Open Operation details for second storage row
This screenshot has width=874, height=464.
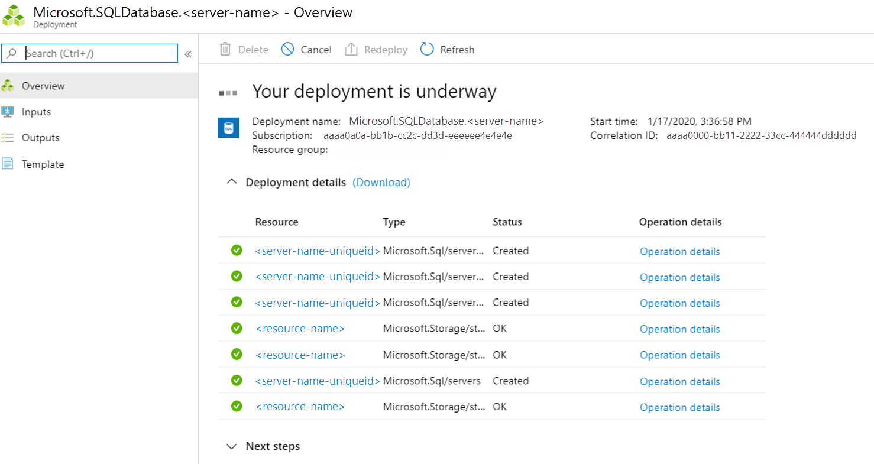[680, 355]
